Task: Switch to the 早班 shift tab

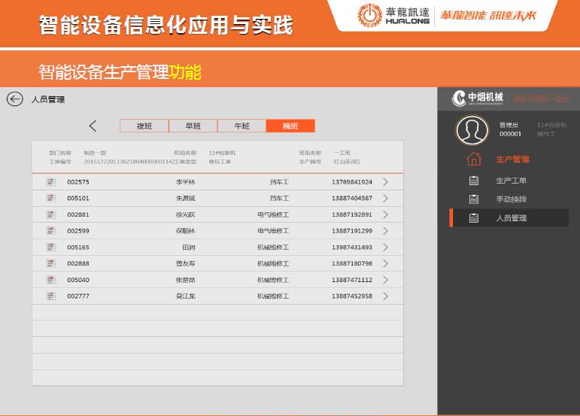Action: pos(193,126)
